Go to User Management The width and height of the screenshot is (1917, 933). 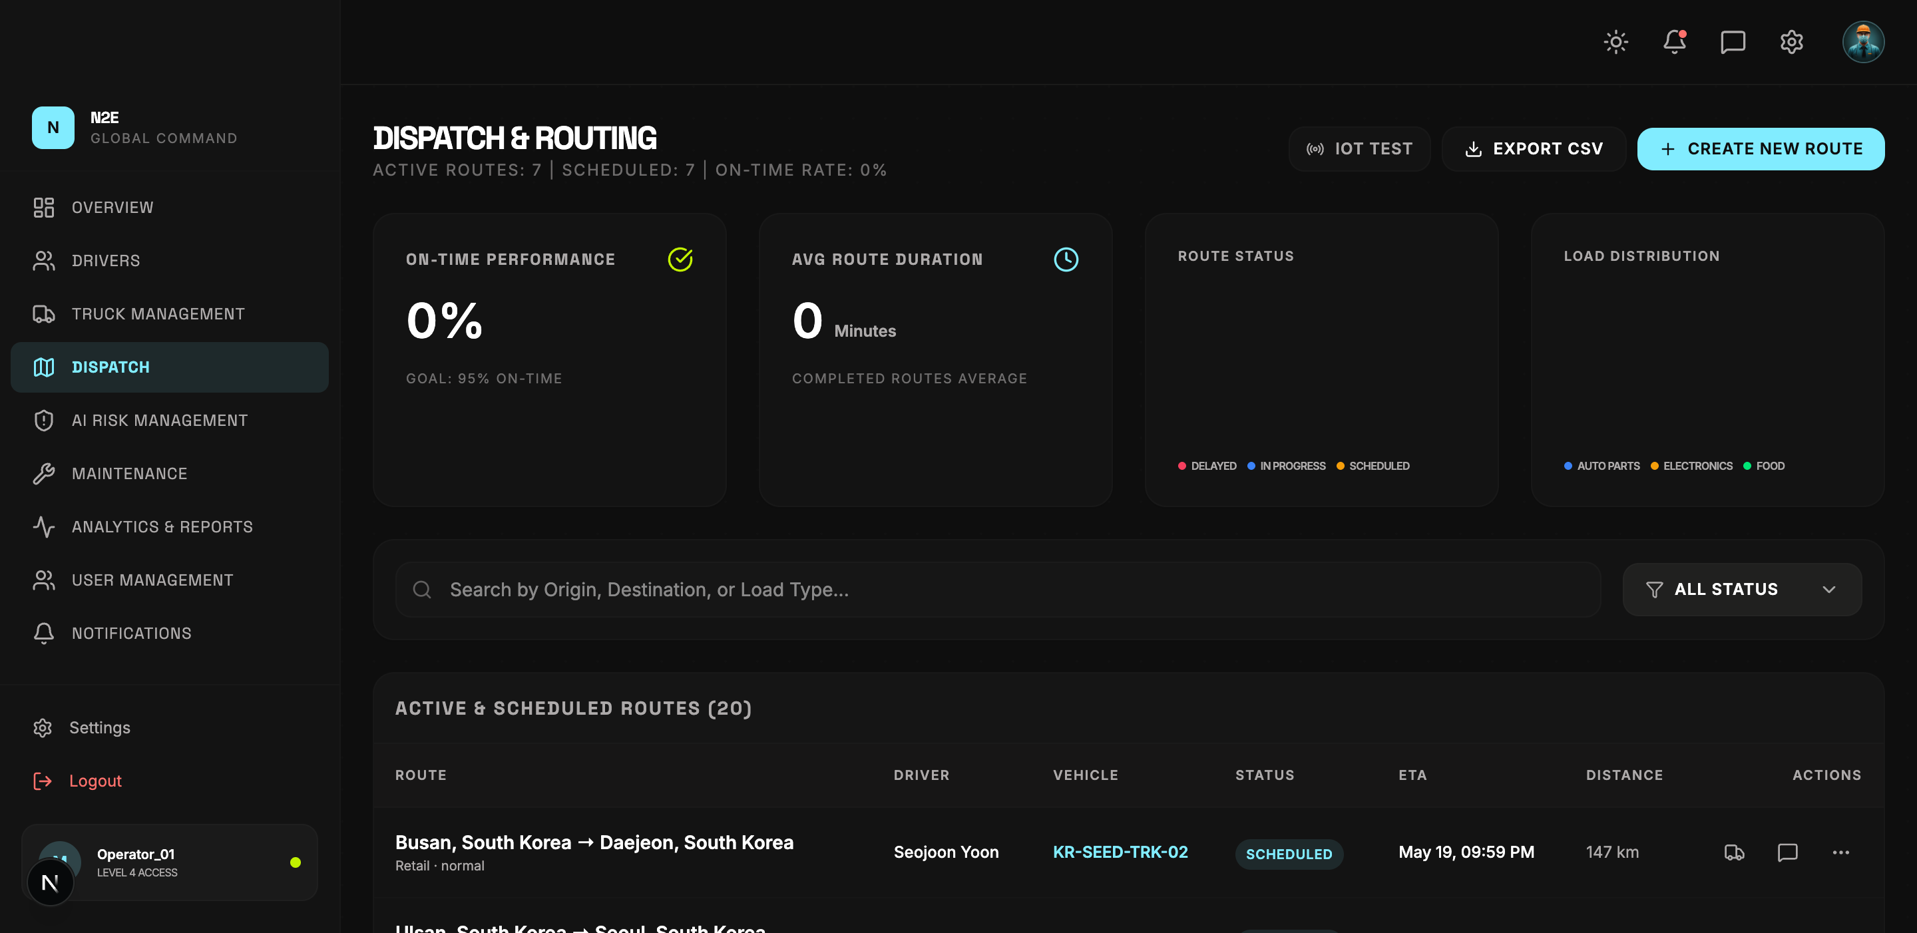click(170, 580)
